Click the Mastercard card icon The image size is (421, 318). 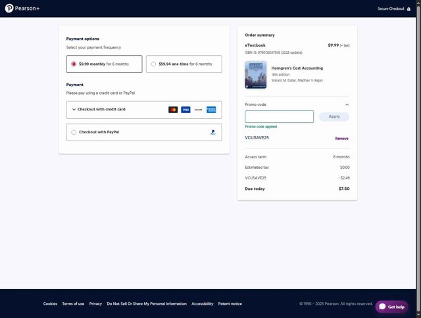173,110
